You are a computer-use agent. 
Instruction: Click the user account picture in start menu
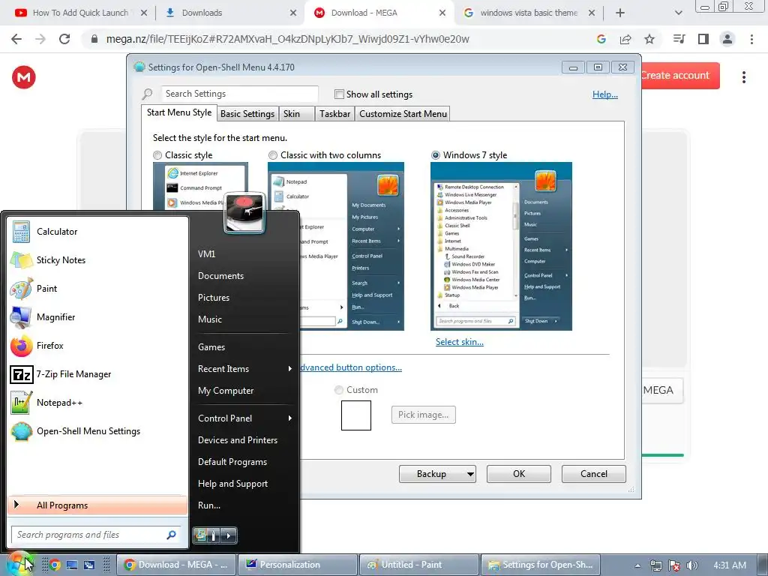click(245, 212)
